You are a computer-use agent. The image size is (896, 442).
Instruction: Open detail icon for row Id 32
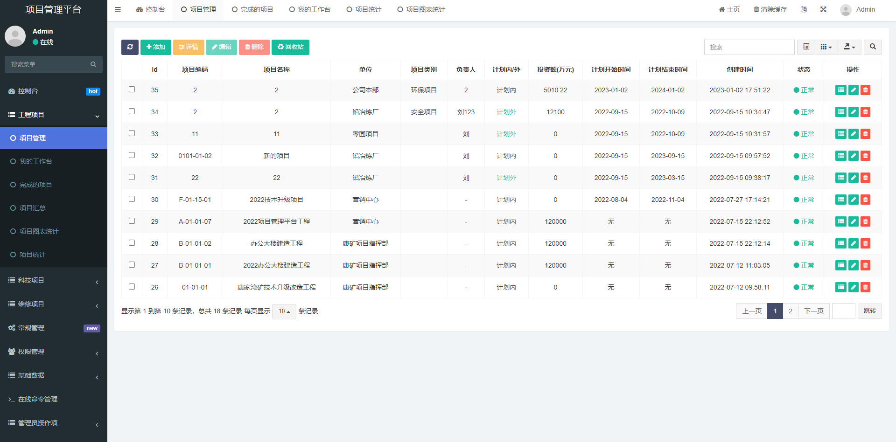click(840, 156)
